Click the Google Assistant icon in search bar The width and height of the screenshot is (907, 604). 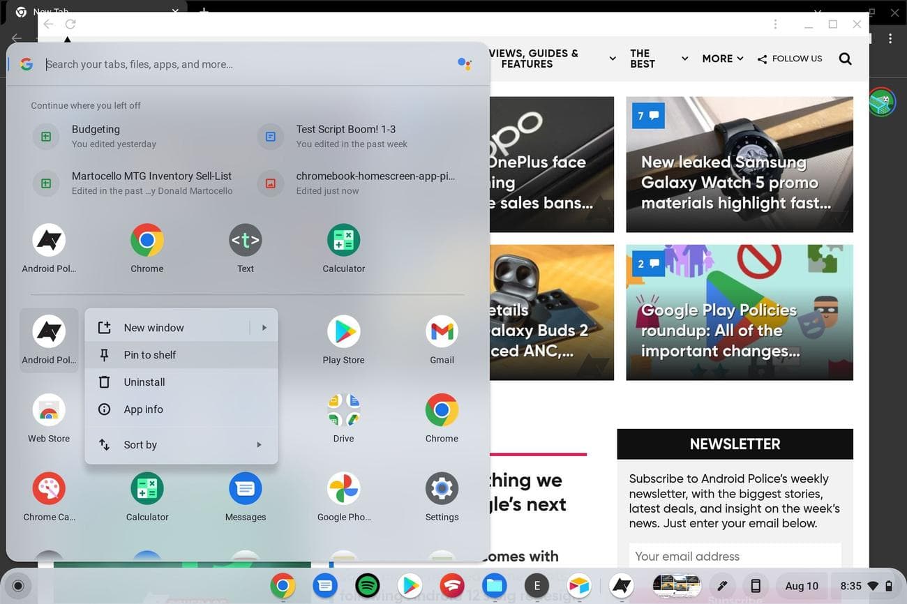click(465, 64)
